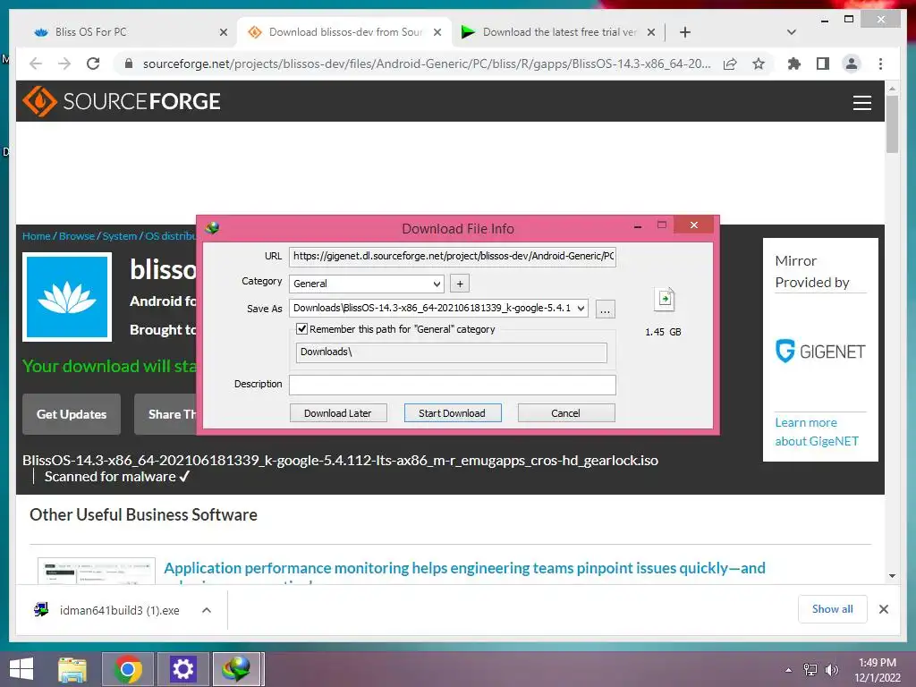Minimize the Download File Info dialog
916x687 pixels.
click(638, 225)
